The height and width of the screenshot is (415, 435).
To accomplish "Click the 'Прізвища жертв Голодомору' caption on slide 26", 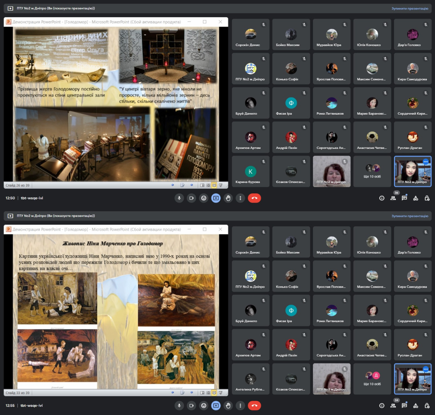I will pos(61,92).
